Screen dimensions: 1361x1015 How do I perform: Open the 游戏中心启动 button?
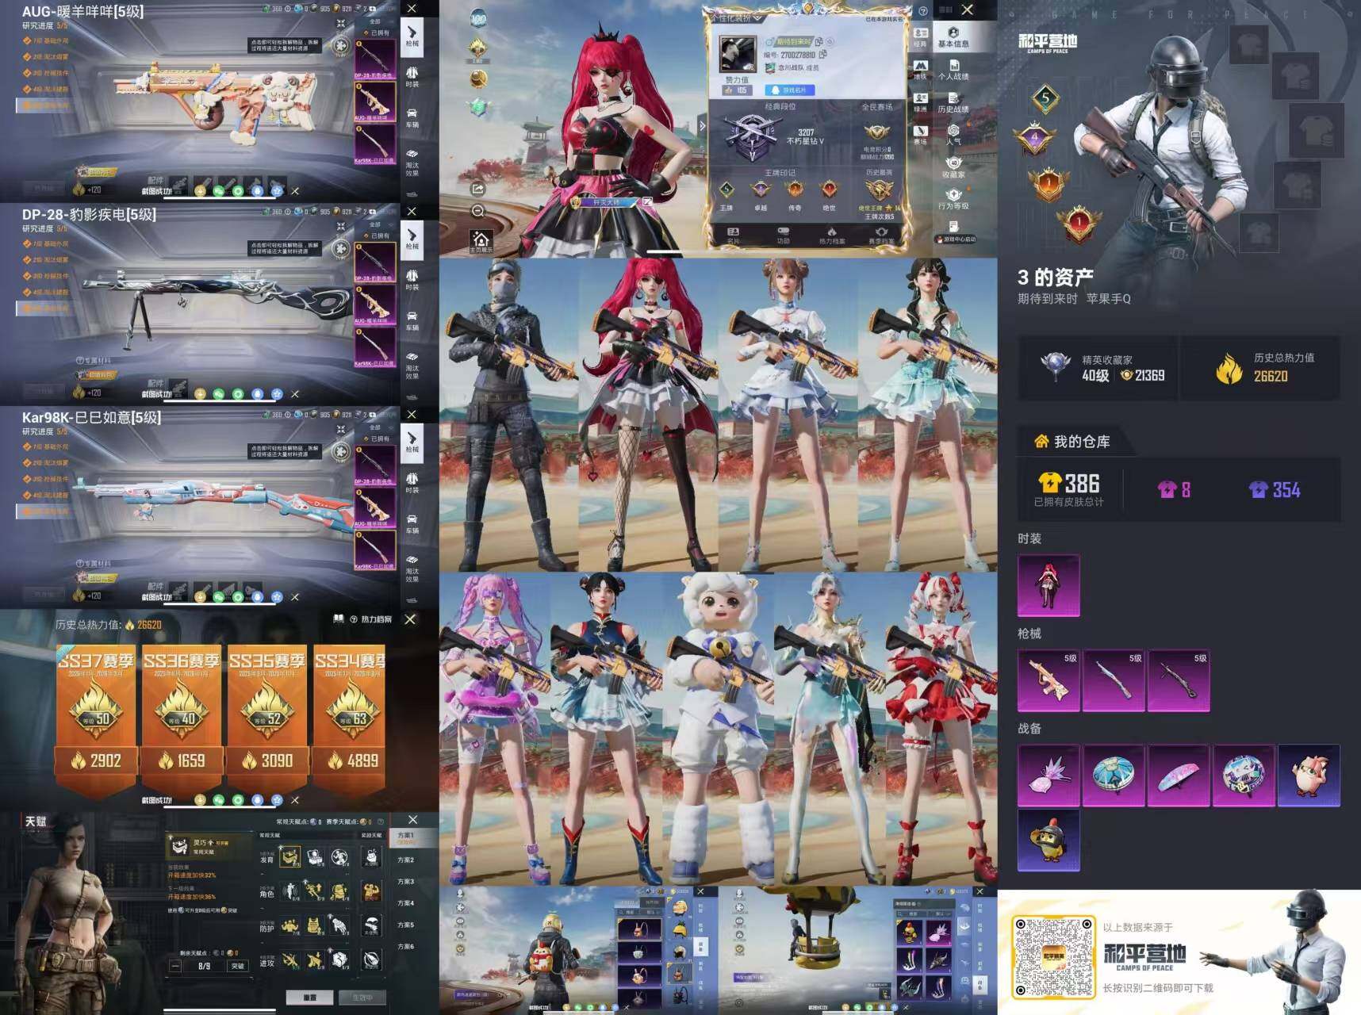[x=955, y=239]
